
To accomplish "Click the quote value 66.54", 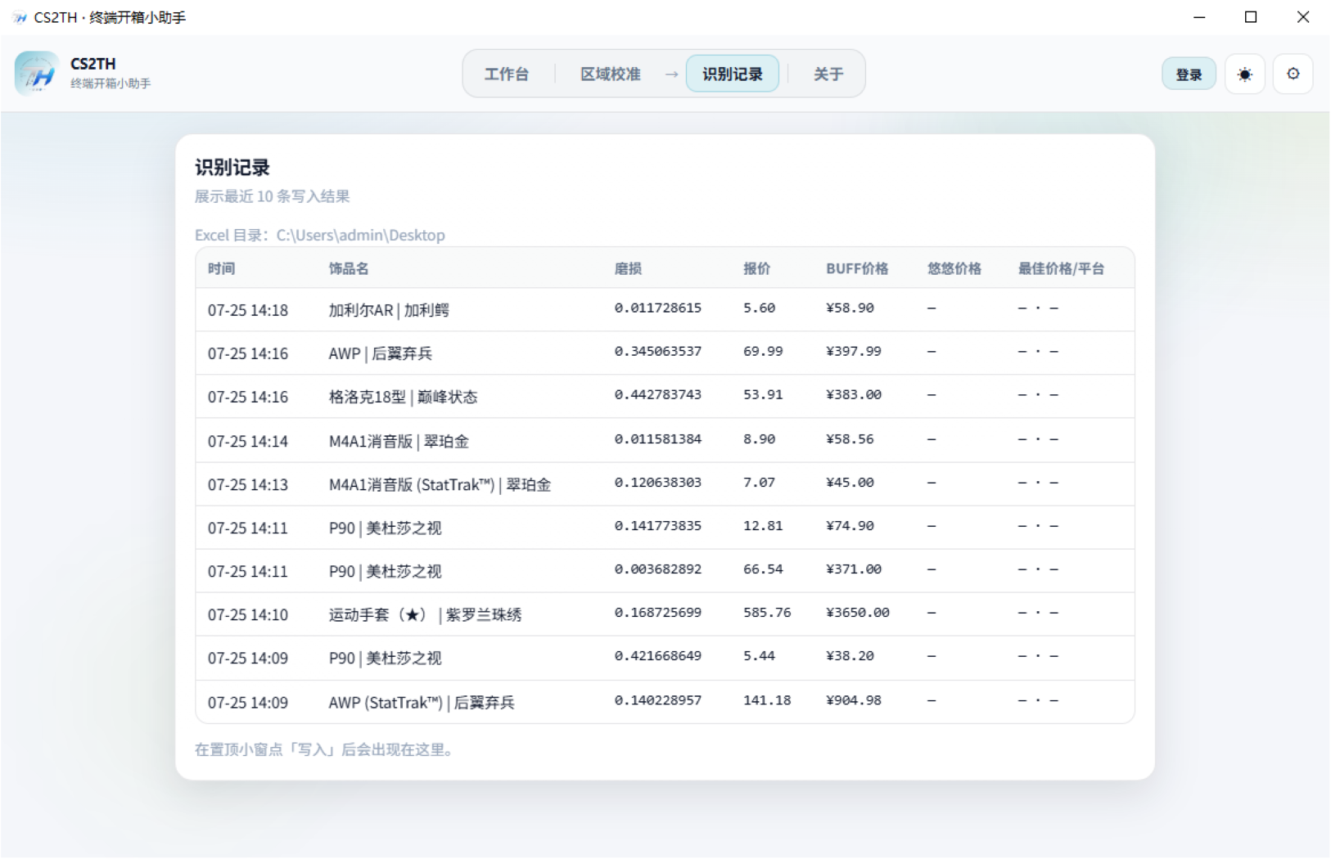I will pos(763,569).
